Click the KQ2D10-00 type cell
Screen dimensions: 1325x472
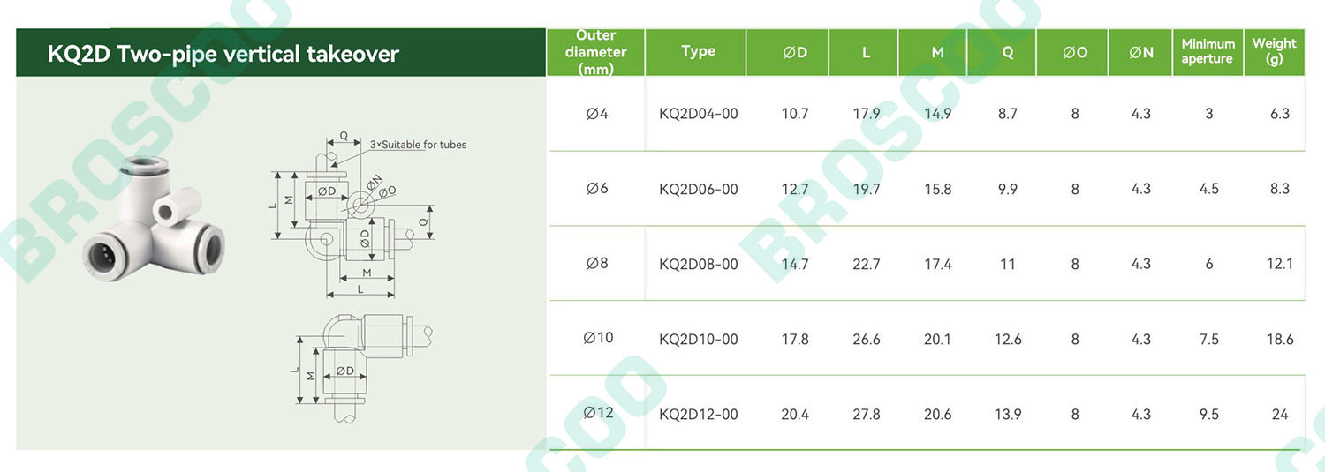[x=699, y=339]
